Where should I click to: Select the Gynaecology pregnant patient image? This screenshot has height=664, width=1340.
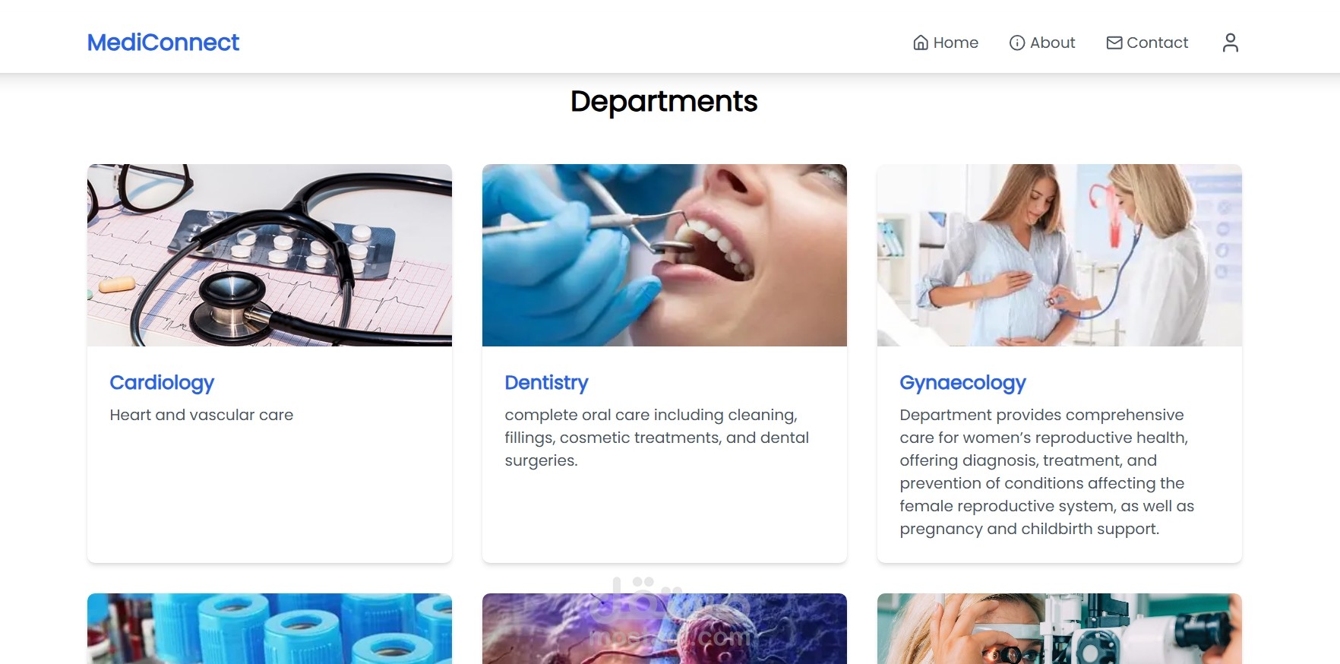[1060, 255]
